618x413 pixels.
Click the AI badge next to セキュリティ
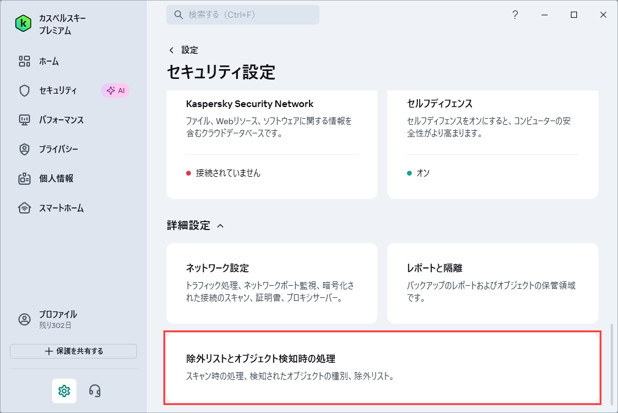tap(116, 91)
